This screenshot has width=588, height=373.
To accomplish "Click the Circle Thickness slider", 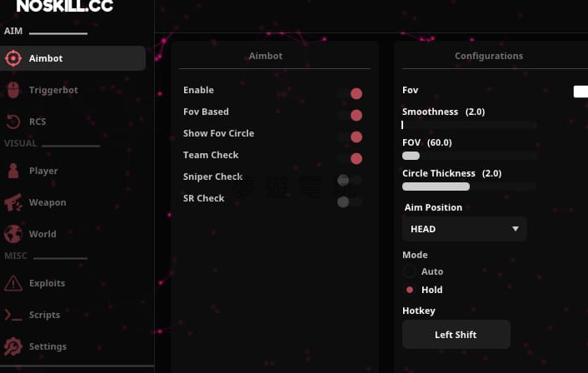I will pos(469,186).
